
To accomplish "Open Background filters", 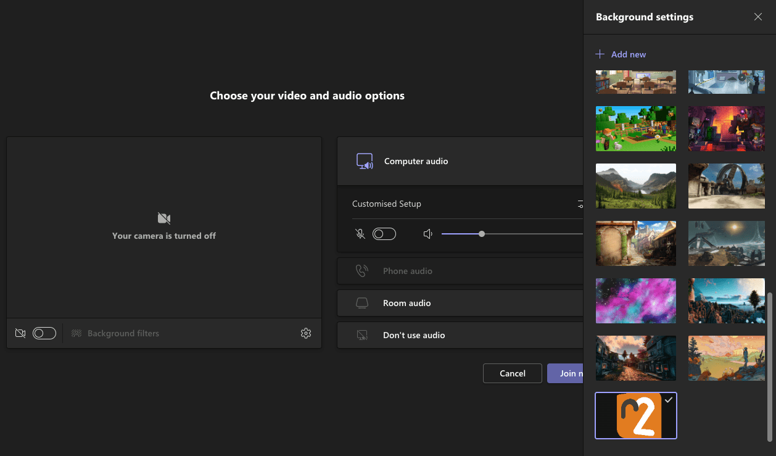I will [x=115, y=333].
